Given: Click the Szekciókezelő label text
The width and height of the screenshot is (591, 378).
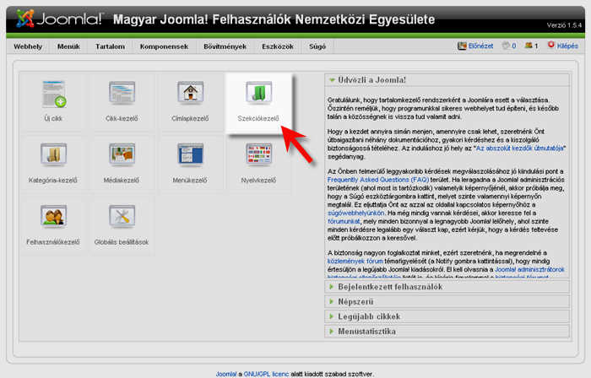Looking at the screenshot, I should point(258,119).
